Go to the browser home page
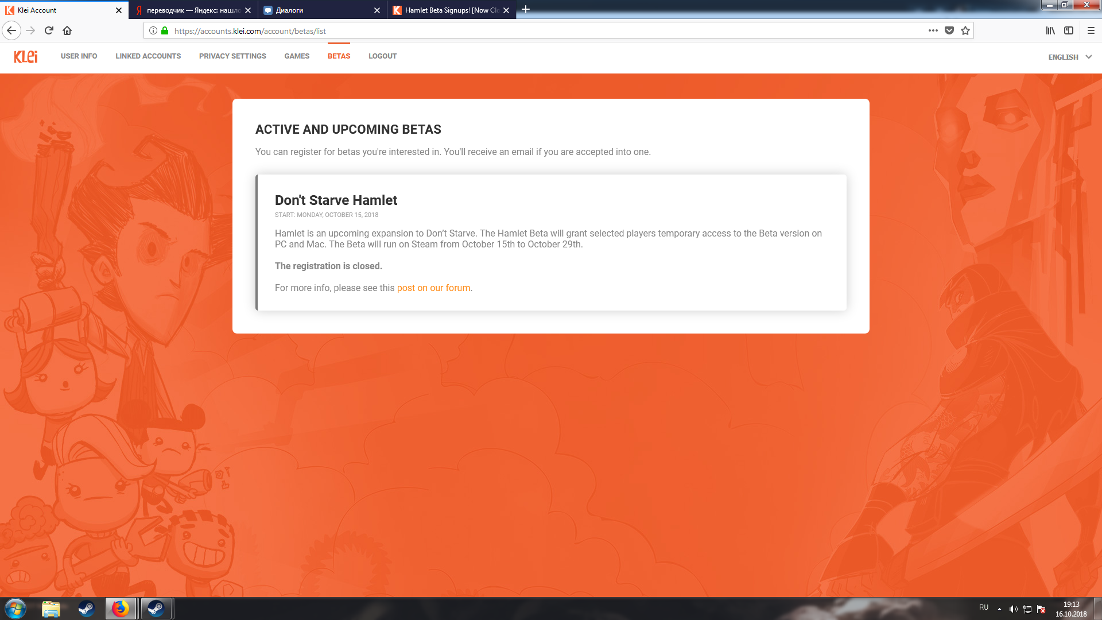The height and width of the screenshot is (620, 1102). coord(67,30)
